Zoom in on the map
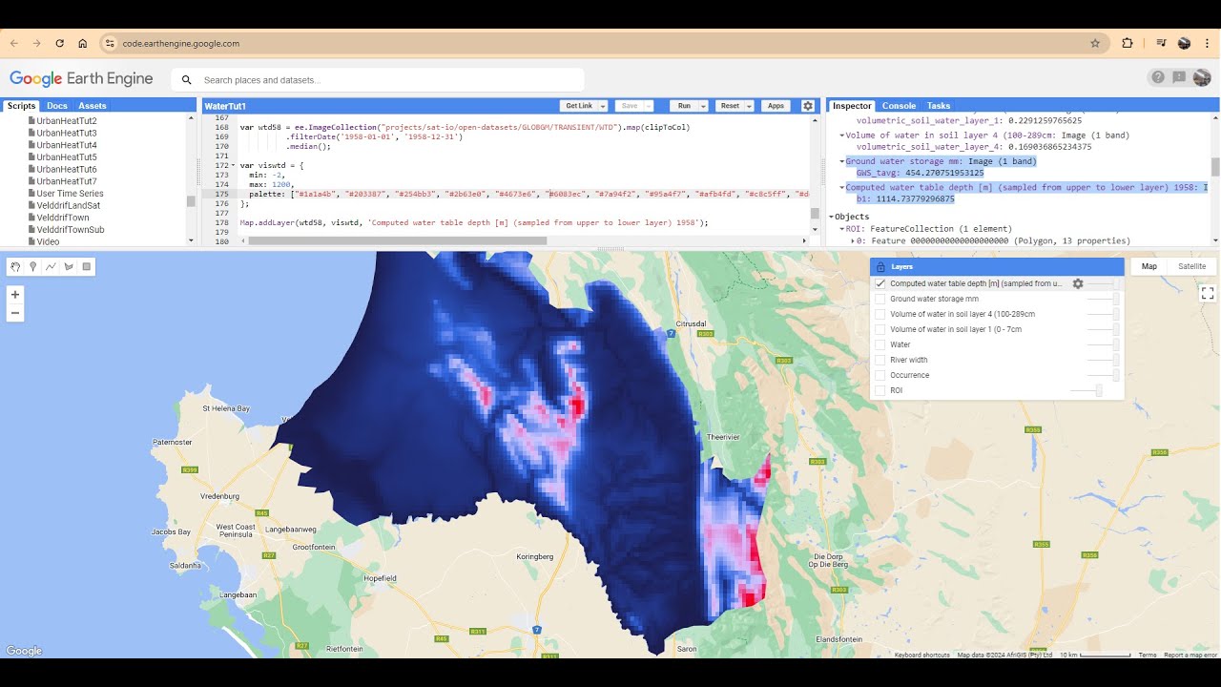The height and width of the screenshot is (687, 1221). (x=15, y=295)
